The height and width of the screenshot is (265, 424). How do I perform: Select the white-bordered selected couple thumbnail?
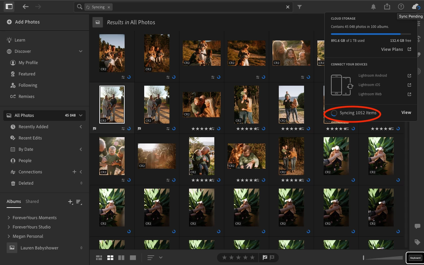click(x=112, y=104)
